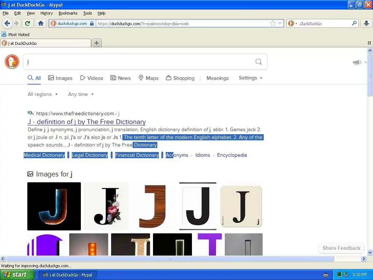
Task: Open the File menu
Action: pos(5,13)
